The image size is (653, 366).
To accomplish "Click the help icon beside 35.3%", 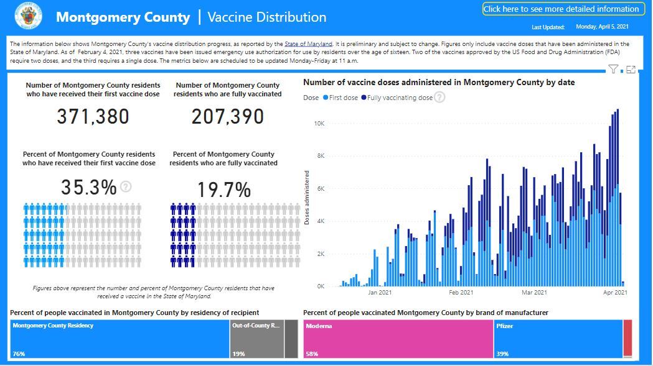I will [x=126, y=186].
